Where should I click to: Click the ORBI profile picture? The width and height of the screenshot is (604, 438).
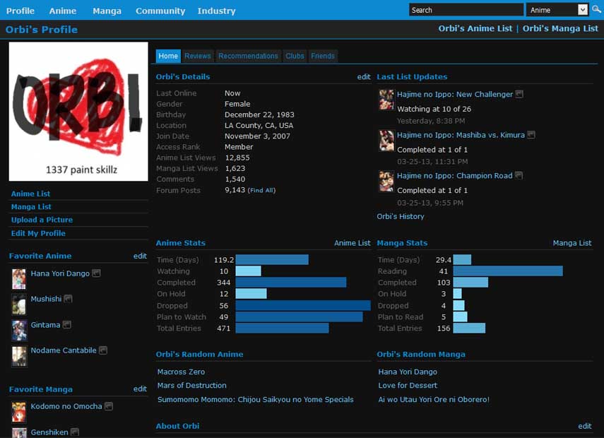tap(78, 112)
